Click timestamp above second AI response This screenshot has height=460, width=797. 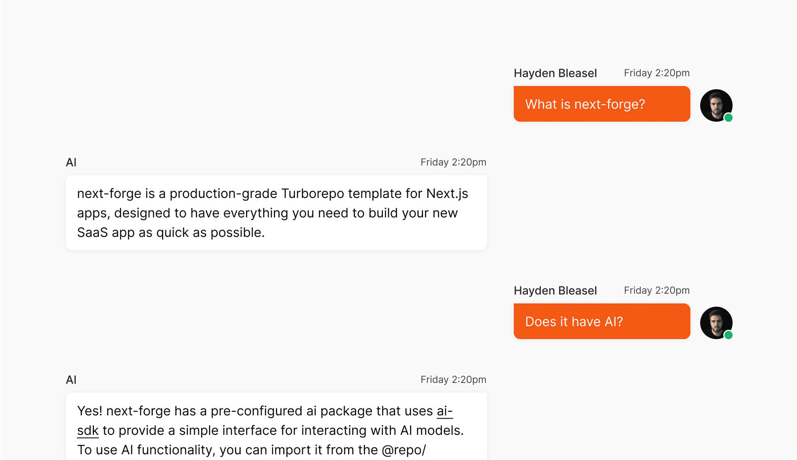tap(453, 380)
